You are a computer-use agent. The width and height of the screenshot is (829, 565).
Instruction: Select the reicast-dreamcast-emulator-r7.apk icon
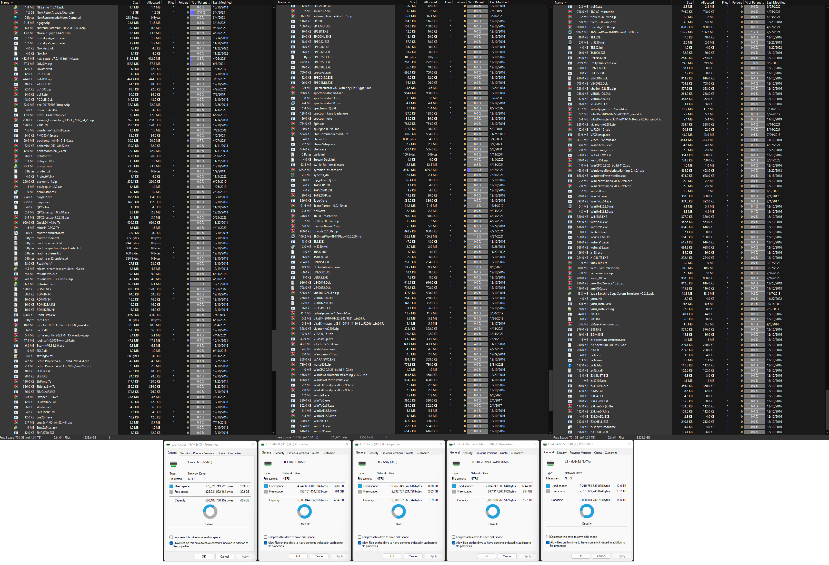[x=16, y=269]
